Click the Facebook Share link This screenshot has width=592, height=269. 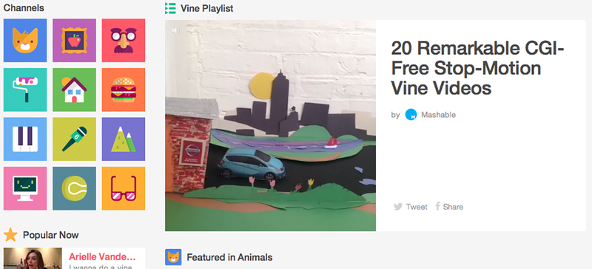[449, 207]
